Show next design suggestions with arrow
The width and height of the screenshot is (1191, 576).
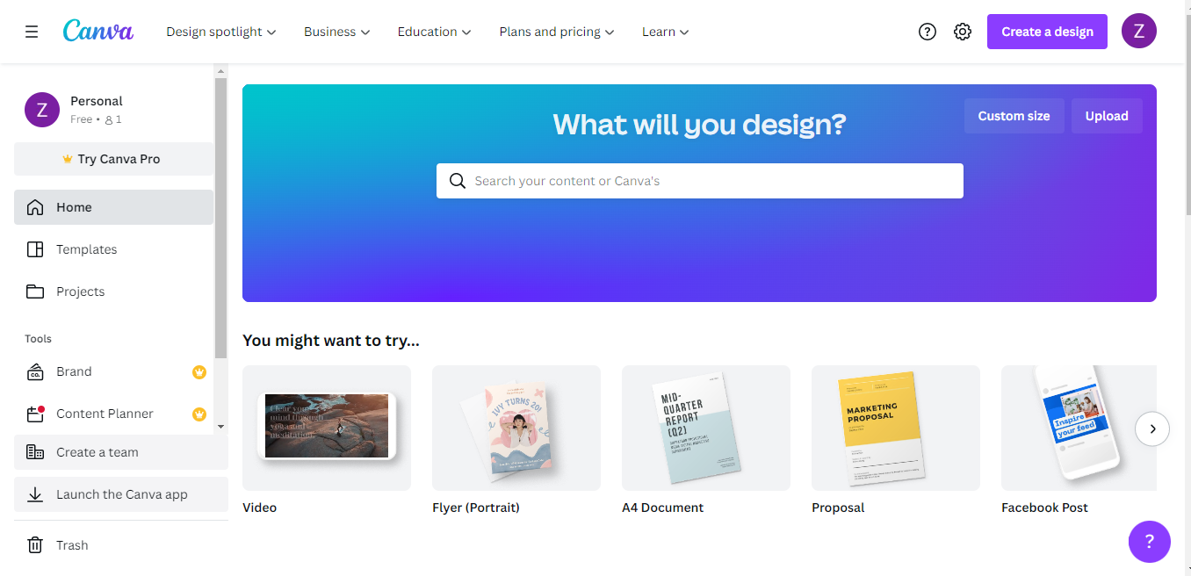(x=1152, y=429)
